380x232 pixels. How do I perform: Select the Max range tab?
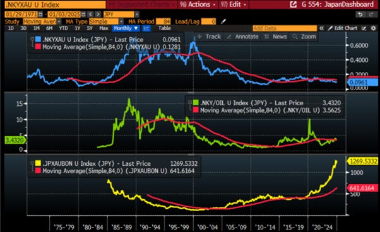click(x=104, y=28)
